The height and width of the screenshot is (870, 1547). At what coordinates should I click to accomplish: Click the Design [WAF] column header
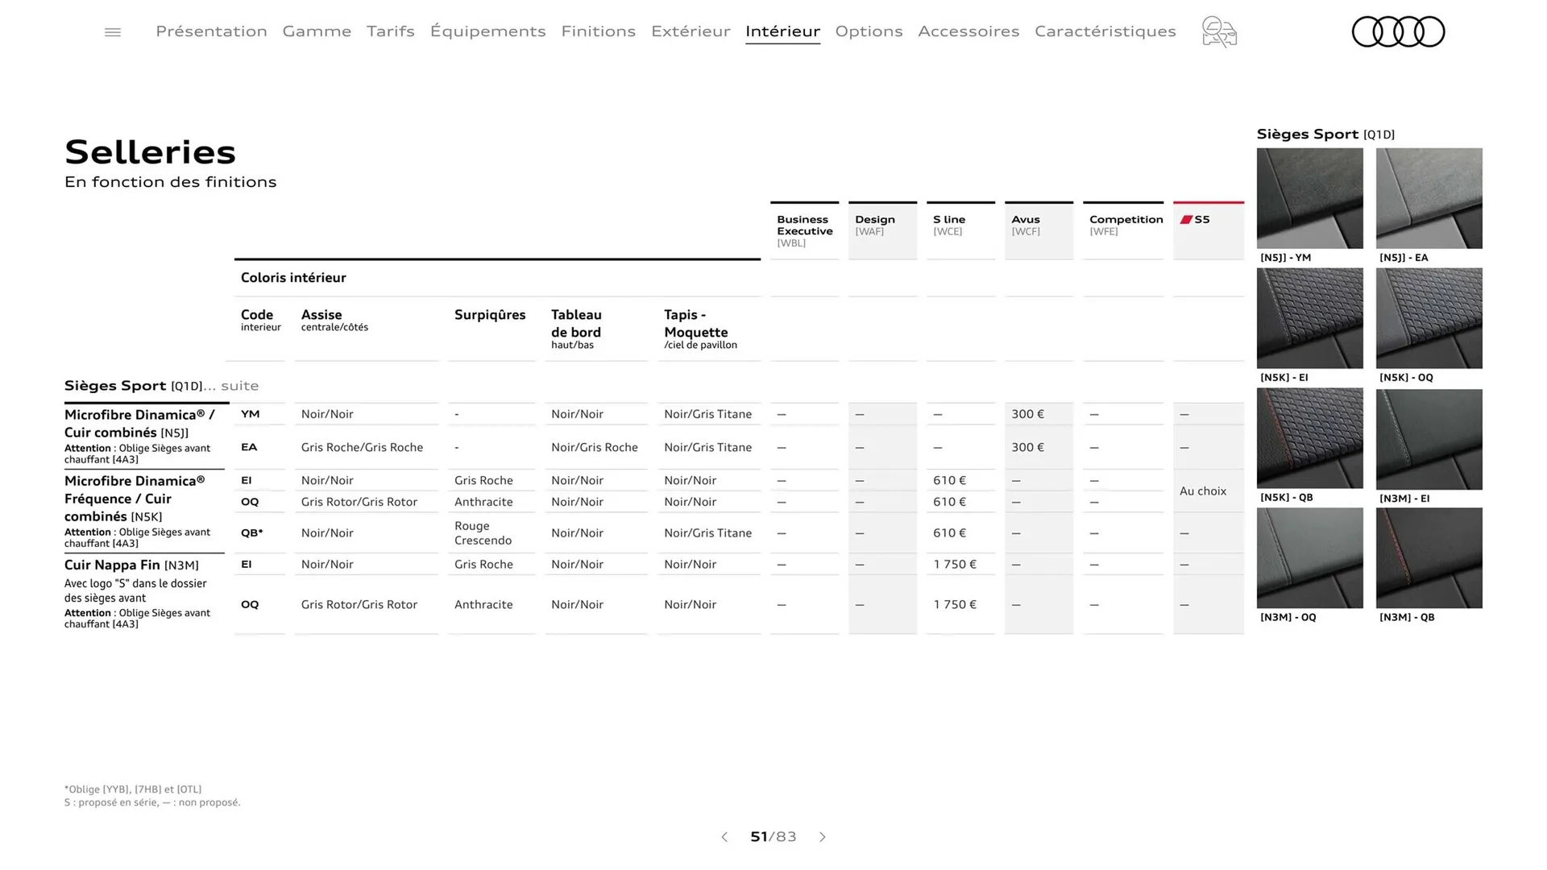click(882, 230)
